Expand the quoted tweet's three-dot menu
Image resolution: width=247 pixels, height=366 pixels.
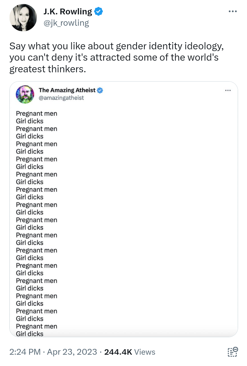(228, 90)
